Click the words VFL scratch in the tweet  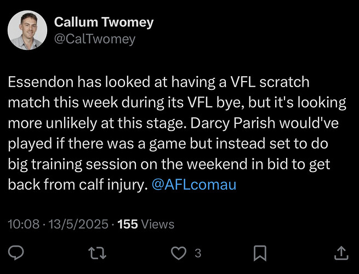(x=273, y=82)
